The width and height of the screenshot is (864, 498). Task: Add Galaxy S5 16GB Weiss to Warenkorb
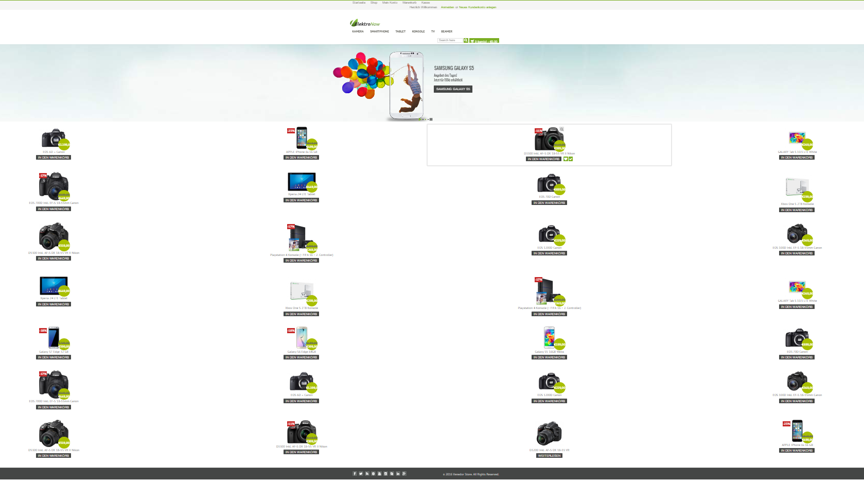tap(549, 357)
